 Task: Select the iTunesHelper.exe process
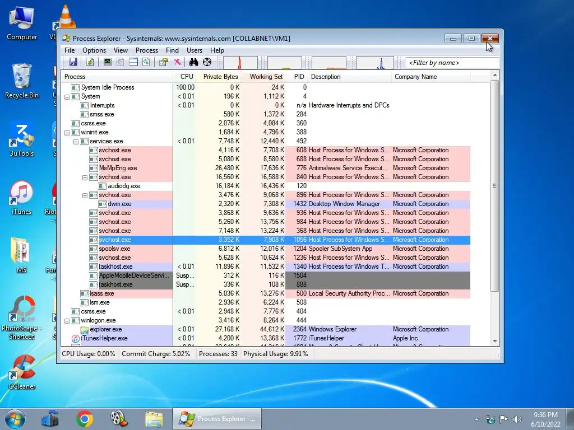(x=266, y=338)
